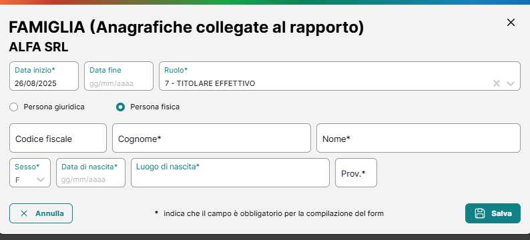Click the Nome input field
Viewport: 530px width, 240px height.
pos(419,138)
